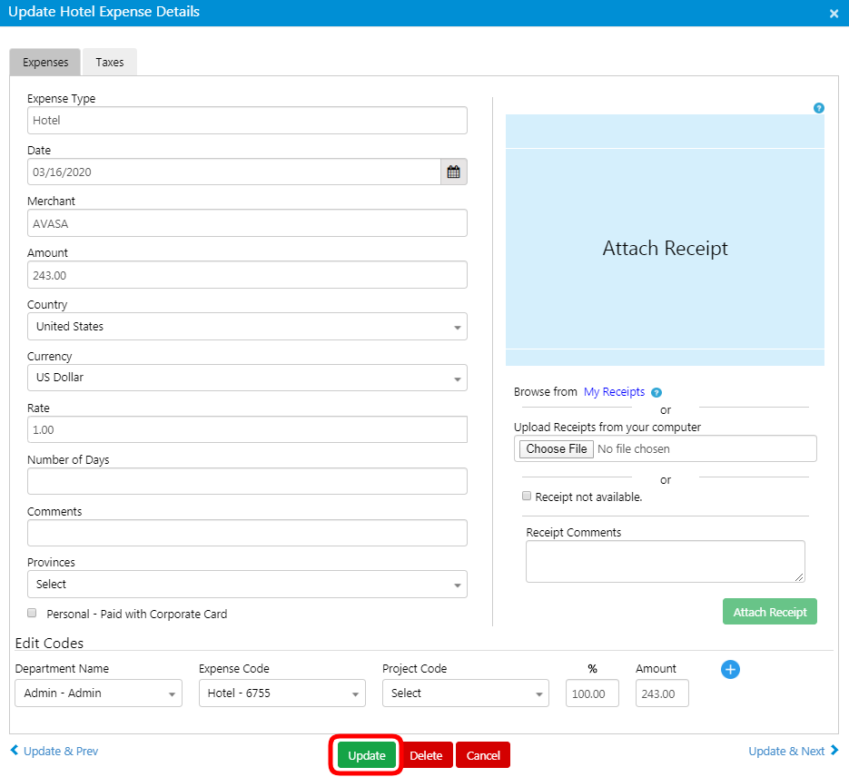849x777 pixels.
Task: Open the Currency dropdown
Action: coord(247,378)
